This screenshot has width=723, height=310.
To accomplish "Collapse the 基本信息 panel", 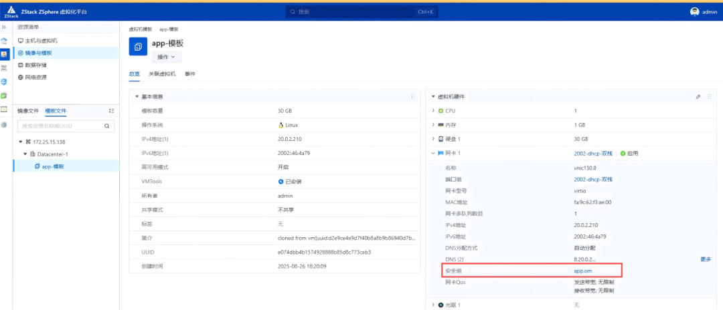I will coord(137,97).
